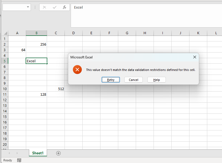Screen dimensions: 222x163
Task: Cancel the entry with the formula bar X icon
Action: pyautogui.click(x=45, y=7)
